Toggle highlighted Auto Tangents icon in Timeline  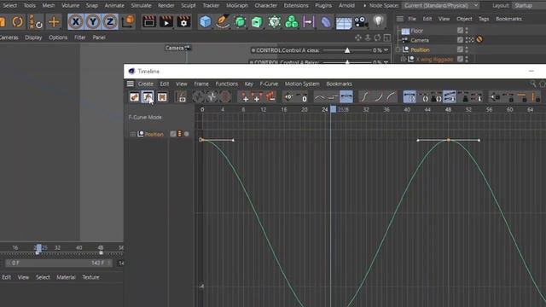pyautogui.click(x=409, y=97)
